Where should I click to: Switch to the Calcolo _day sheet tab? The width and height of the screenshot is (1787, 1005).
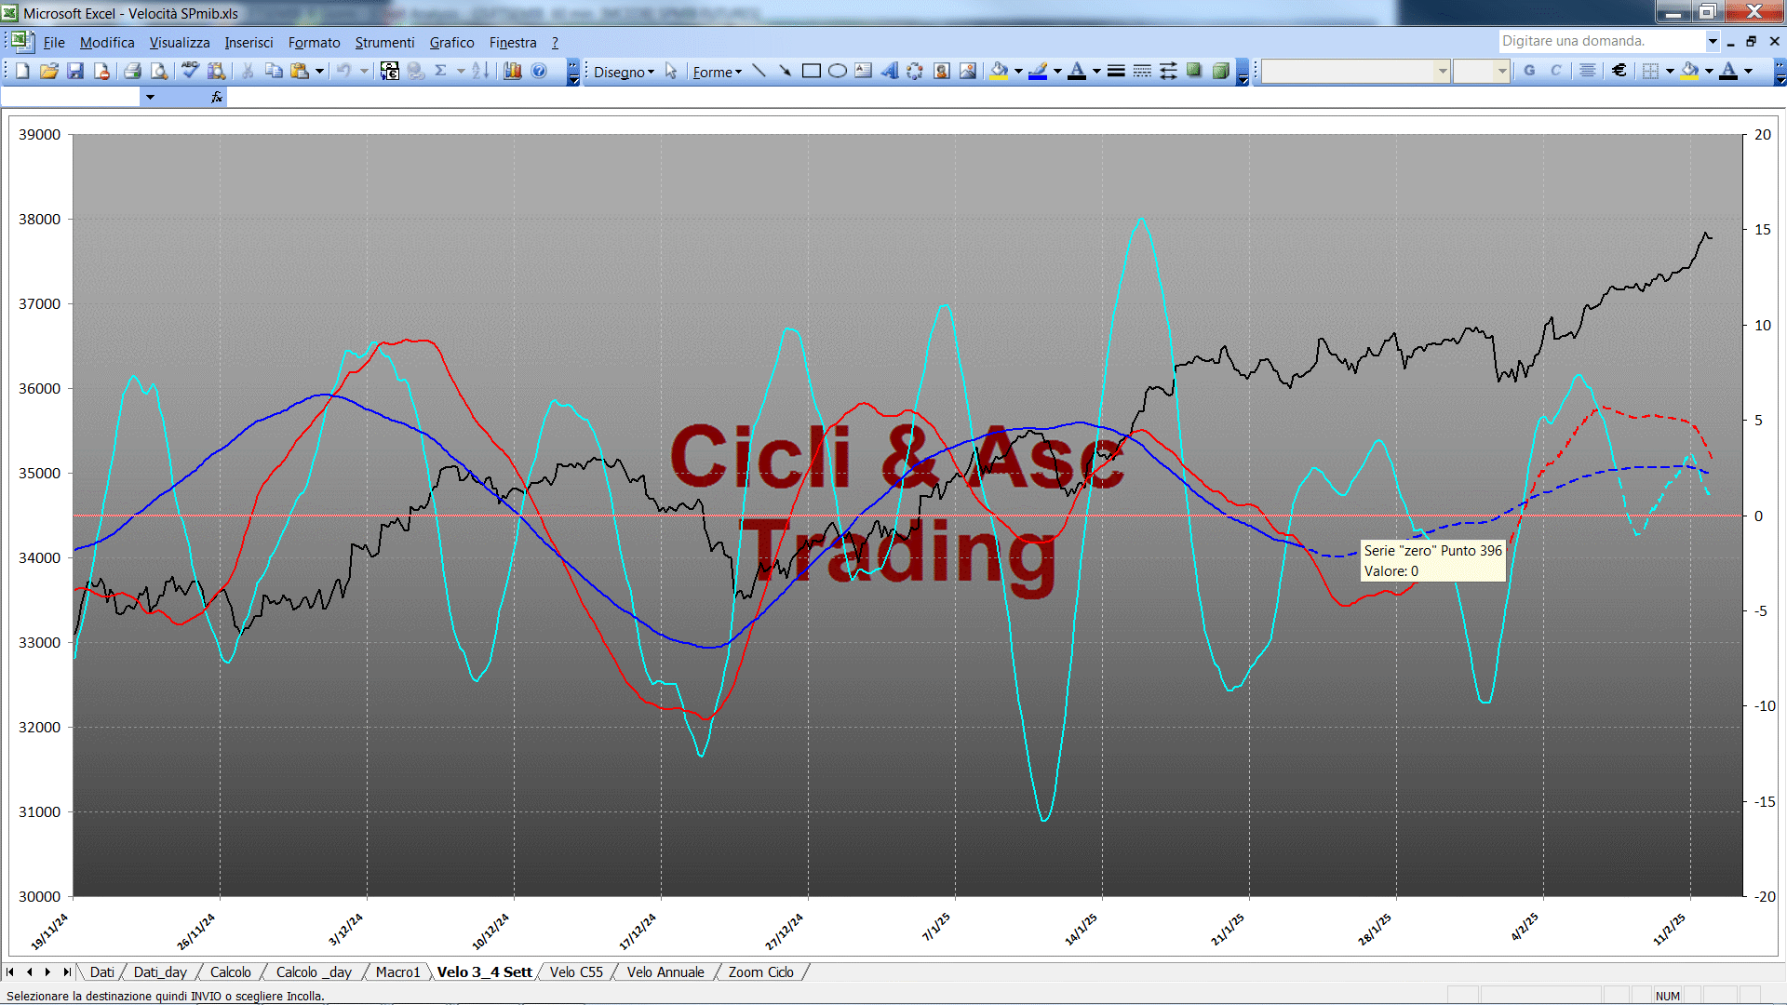coord(314,971)
